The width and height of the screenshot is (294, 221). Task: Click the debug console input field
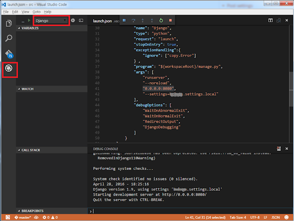tap(190, 211)
